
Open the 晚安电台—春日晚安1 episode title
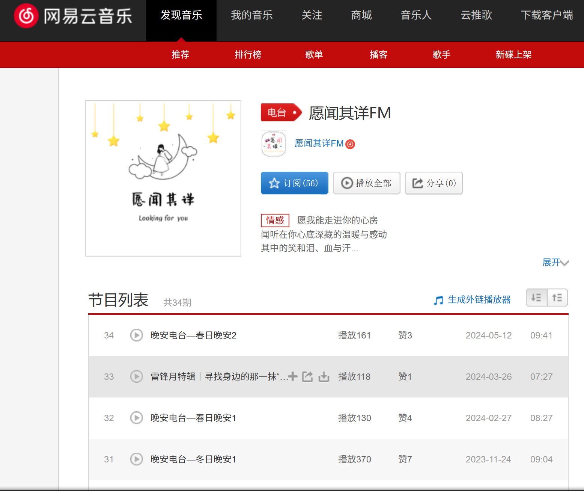pyautogui.click(x=193, y=418)
